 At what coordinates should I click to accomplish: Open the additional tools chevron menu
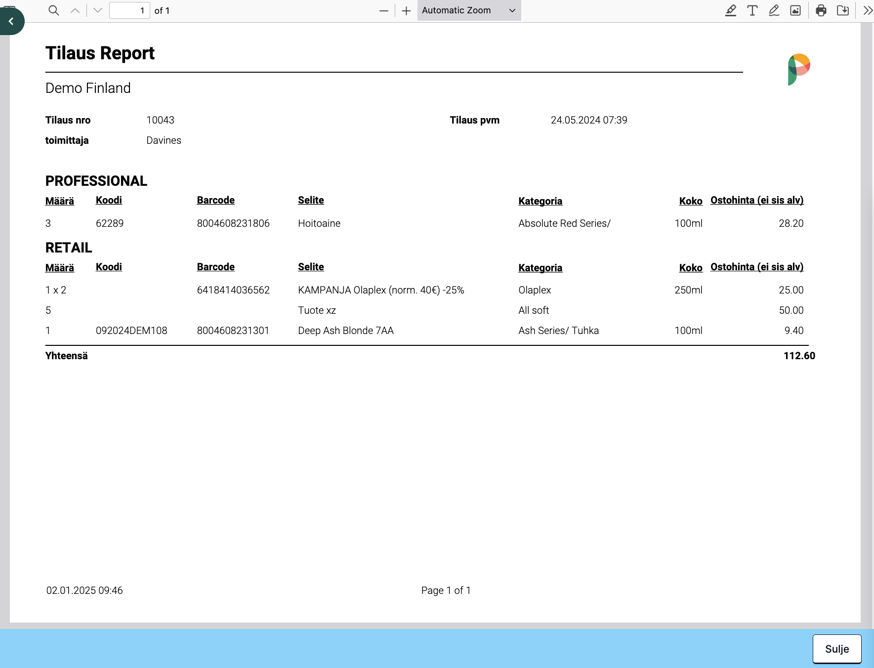point(868,10)
